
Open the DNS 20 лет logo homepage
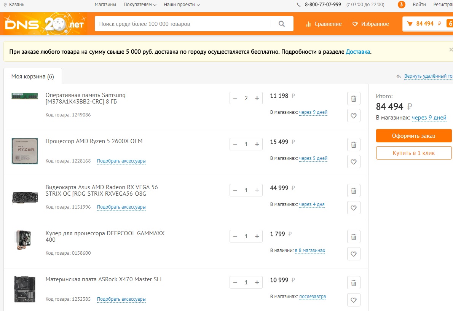click(x=45, y=24)
